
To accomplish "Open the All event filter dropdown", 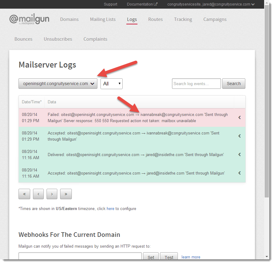I will coord(112,84).
